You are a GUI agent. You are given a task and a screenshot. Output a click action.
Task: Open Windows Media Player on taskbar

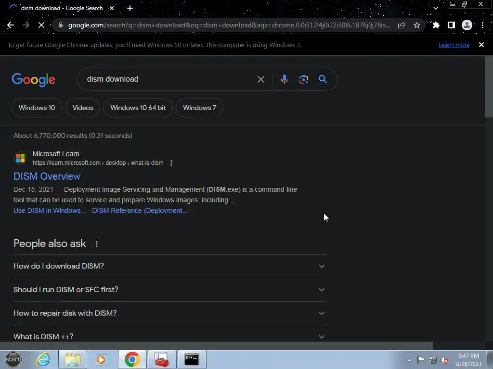pyautogui.click(x=102, y=359)
